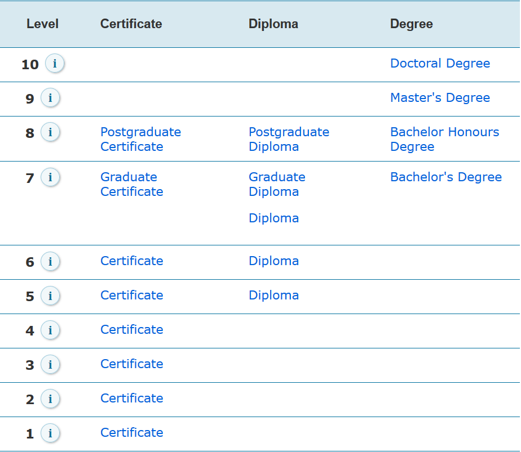
Task: View info for level 2
Action: (50, 399)
